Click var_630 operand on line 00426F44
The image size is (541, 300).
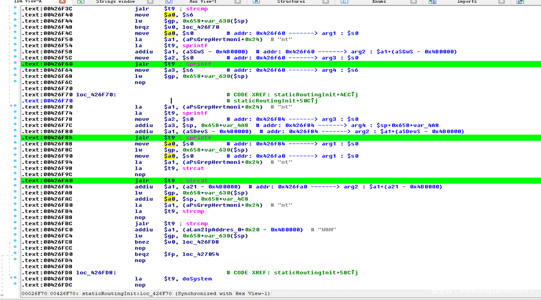(215, 21)
